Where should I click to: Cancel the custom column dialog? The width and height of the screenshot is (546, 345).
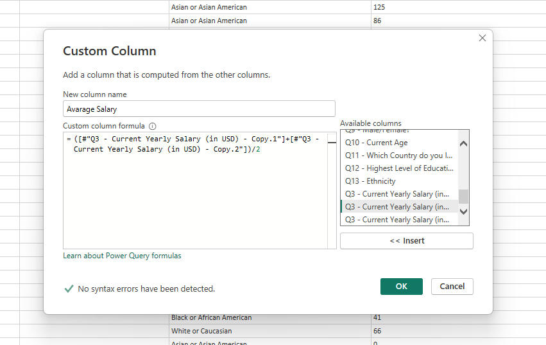coord(452,287)
